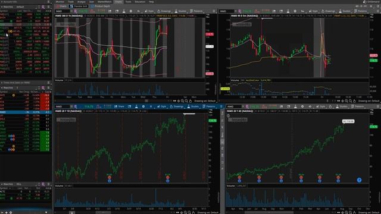Select the ACTC row in the SELL watchlist
The height and width of the screenshot is (214, 381).
click(x=26, y=191)
